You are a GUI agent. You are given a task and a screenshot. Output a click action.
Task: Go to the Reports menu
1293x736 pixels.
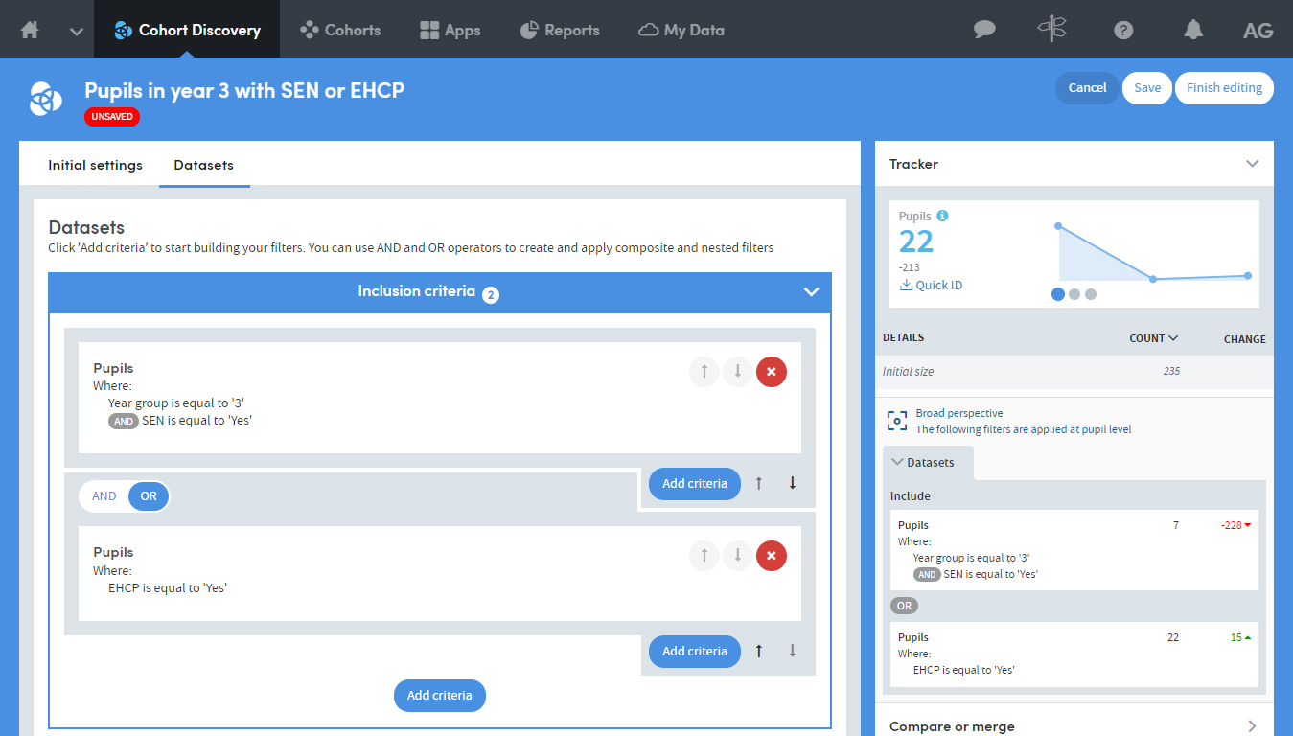click(560, 30)
